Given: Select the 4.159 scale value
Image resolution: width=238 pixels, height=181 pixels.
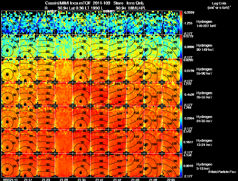Looking at the screenshot, I should 187,155.
